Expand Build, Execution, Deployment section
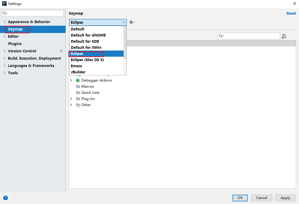 [5, 58]
